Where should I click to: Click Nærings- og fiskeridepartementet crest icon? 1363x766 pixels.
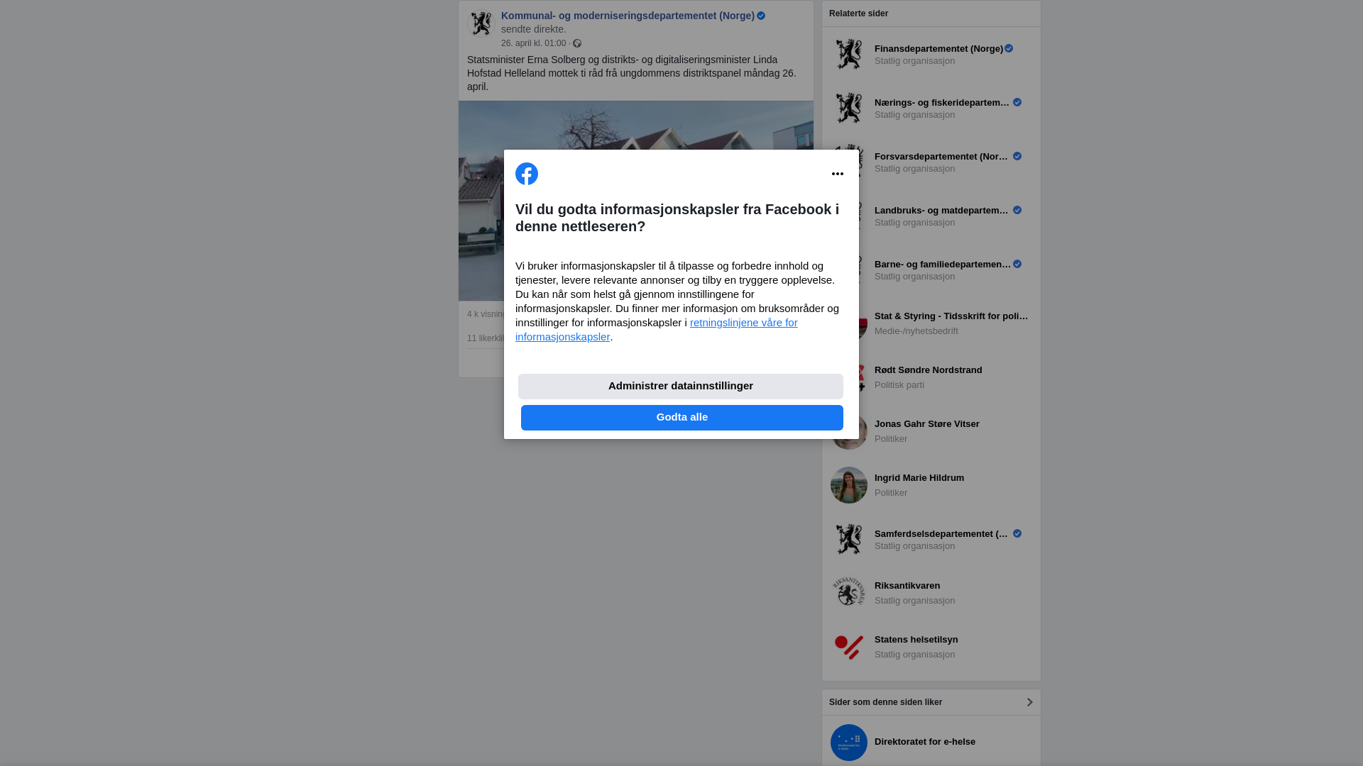(849, 108)
